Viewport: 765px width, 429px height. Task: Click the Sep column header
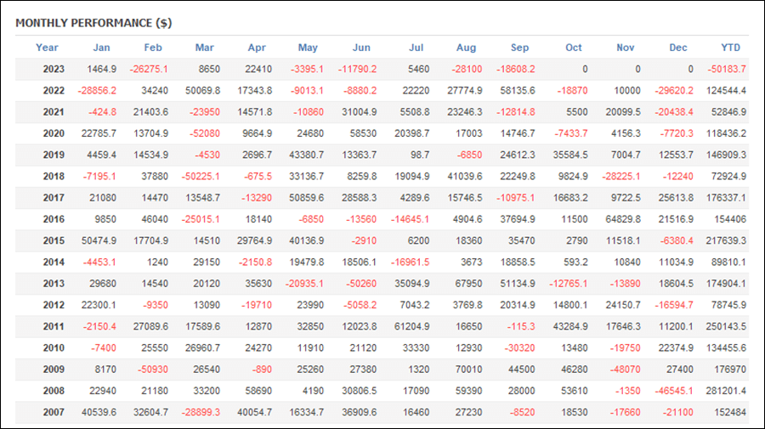(x=519, y=48)
